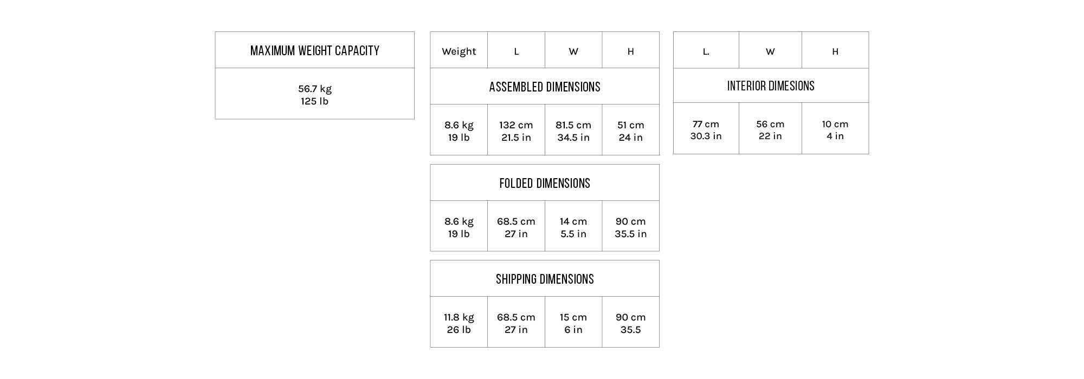The image size is (1084, 379).
Task: Click the Maximum Weight Capacity header
Action: 314,50
